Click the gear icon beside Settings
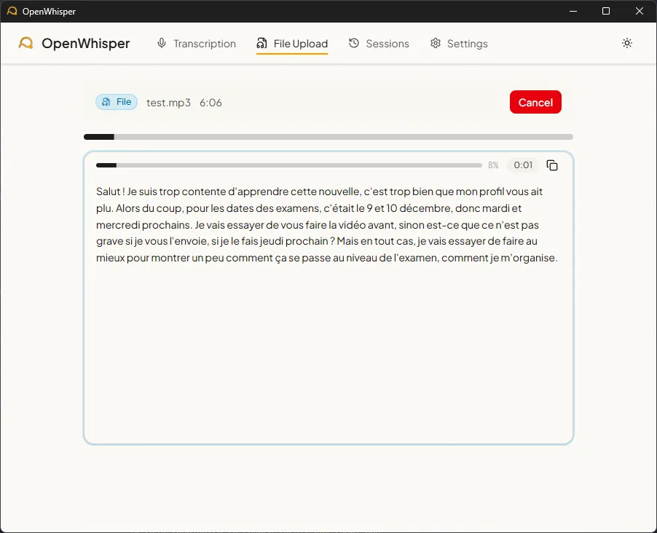 coord(436,44)
